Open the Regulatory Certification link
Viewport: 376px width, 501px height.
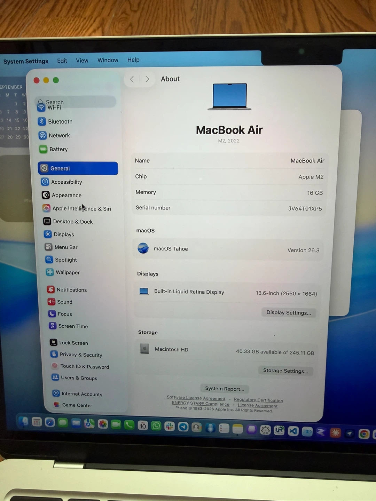tap(258, 400)
